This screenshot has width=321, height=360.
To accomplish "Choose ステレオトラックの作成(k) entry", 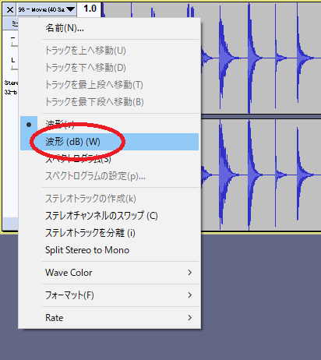I will coord(110,199).
